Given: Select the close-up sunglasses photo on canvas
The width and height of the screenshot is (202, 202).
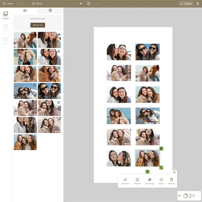Looking at the screenshot, I should point(148,52).
